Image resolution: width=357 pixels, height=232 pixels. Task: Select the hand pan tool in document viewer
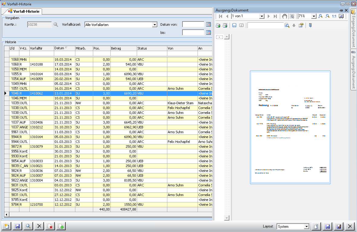[284, 16]
